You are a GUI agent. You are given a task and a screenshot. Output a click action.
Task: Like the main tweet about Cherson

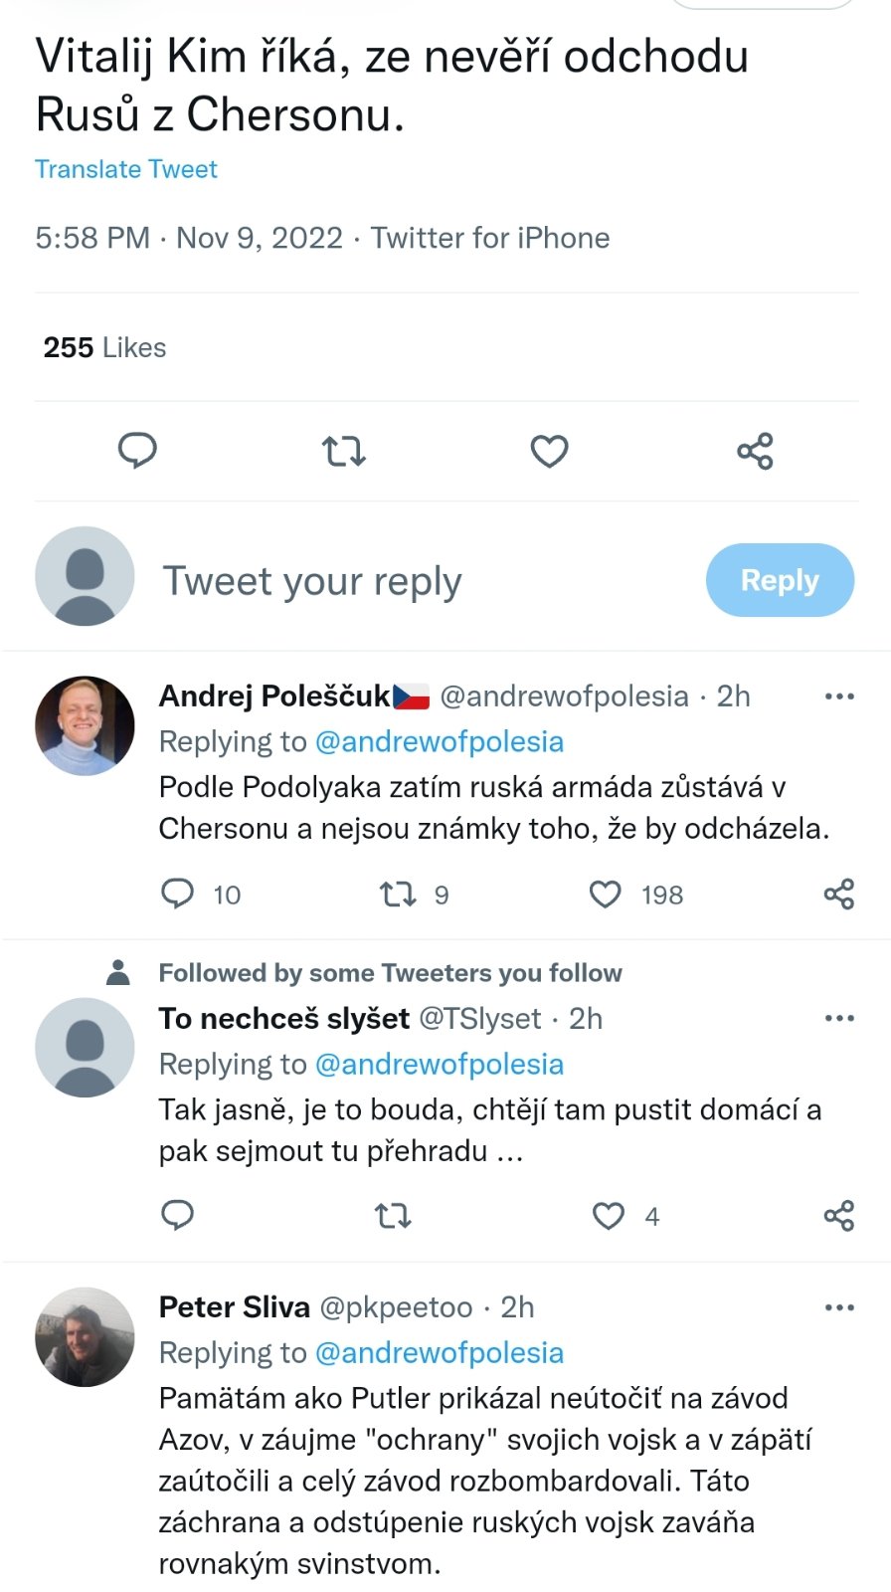[x=549, y=451]
